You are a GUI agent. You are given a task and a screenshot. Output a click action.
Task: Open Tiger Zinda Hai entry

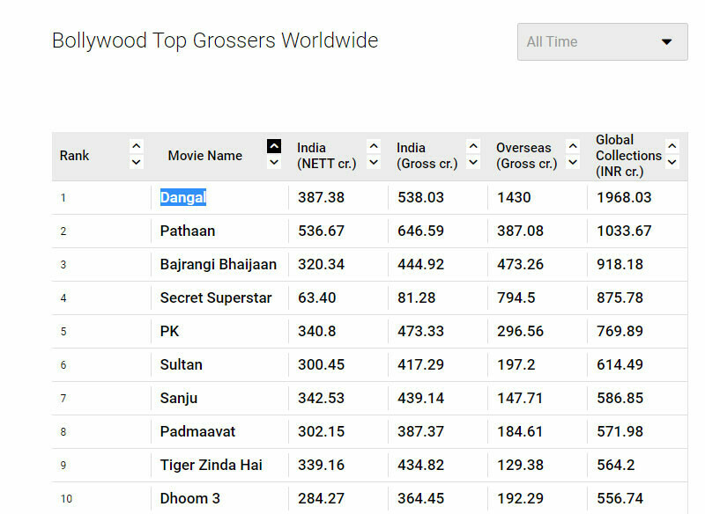coord(211,466)
